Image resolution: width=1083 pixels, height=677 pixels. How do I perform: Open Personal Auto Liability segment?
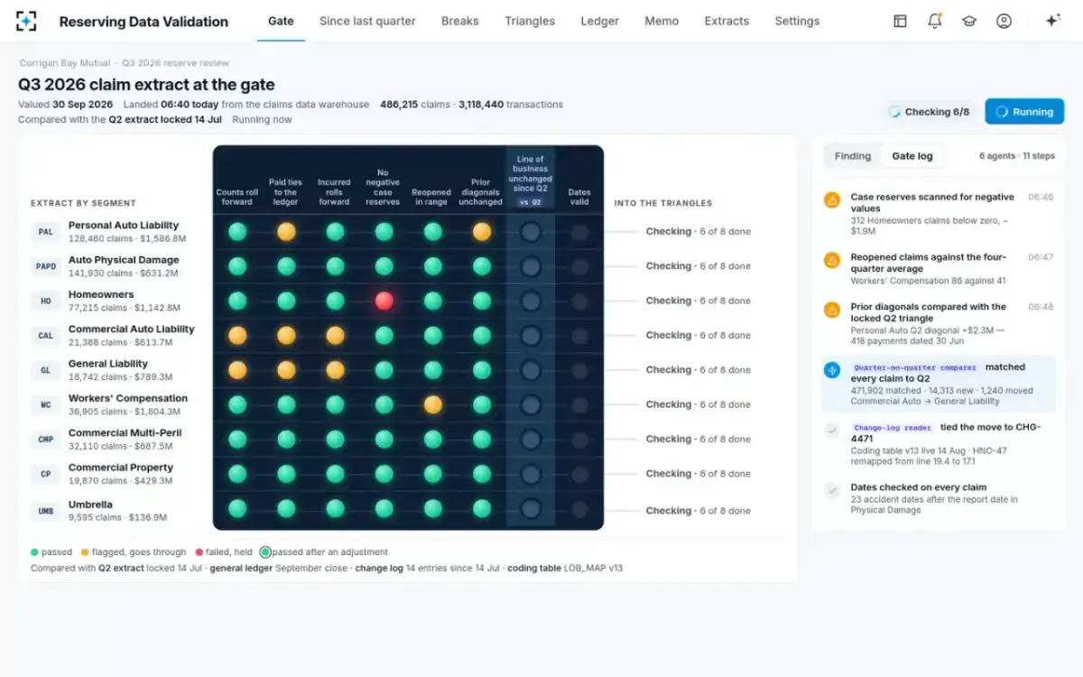tap(124, 226)
